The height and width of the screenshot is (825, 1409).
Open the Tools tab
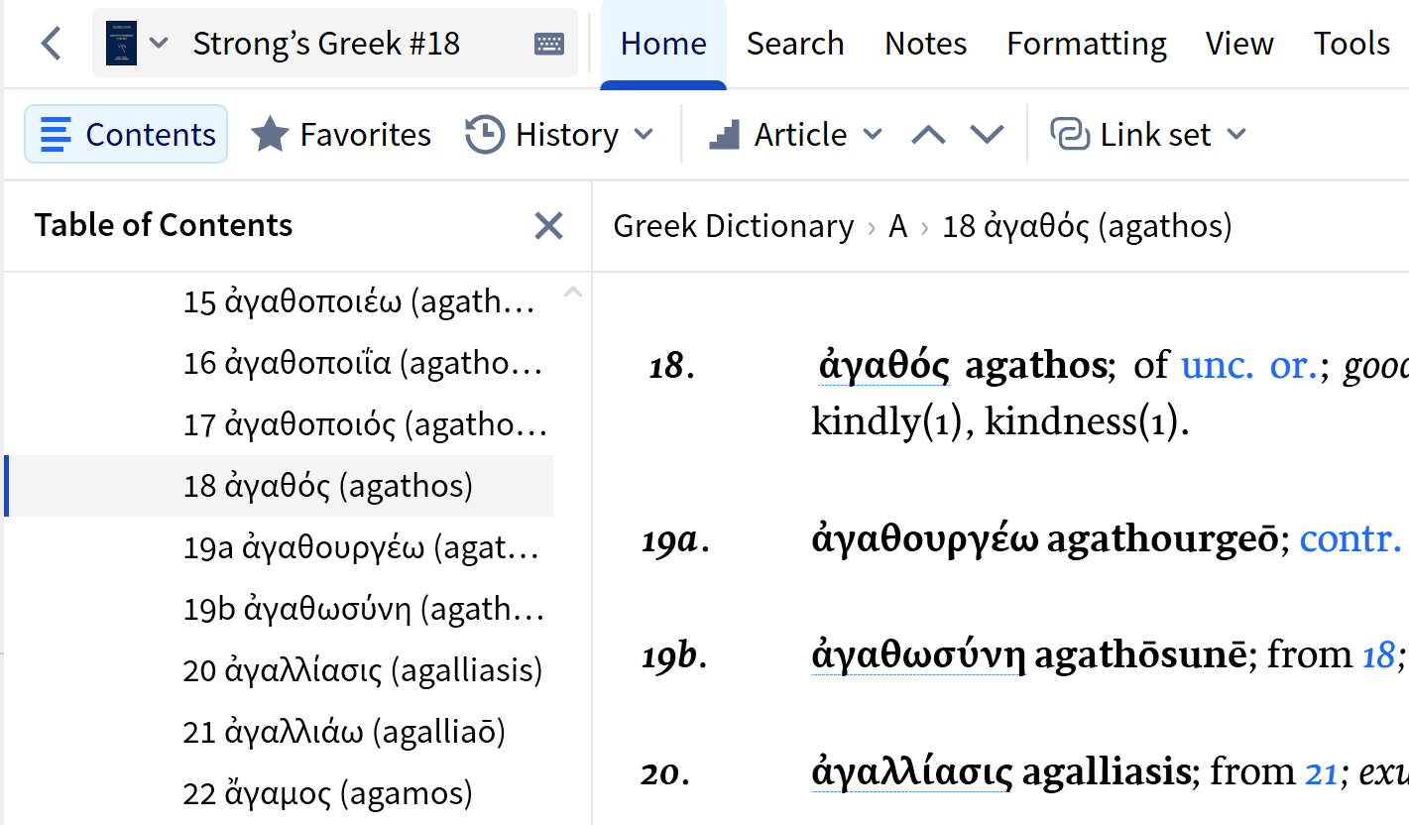[1351, 44]
